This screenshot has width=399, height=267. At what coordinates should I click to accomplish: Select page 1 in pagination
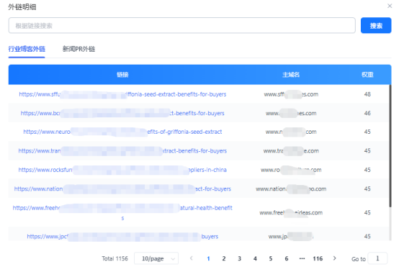click(208, 258)
